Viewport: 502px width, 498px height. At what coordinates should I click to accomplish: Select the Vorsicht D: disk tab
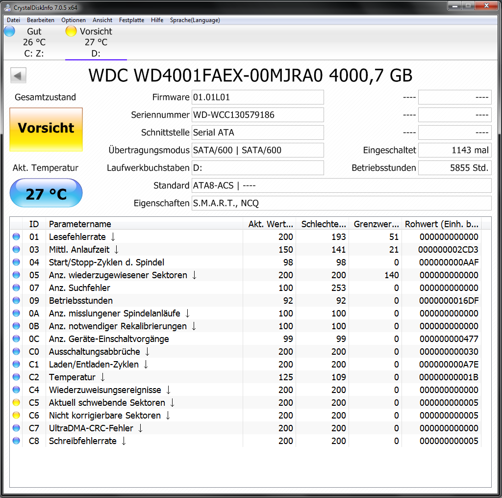[96, 42]
